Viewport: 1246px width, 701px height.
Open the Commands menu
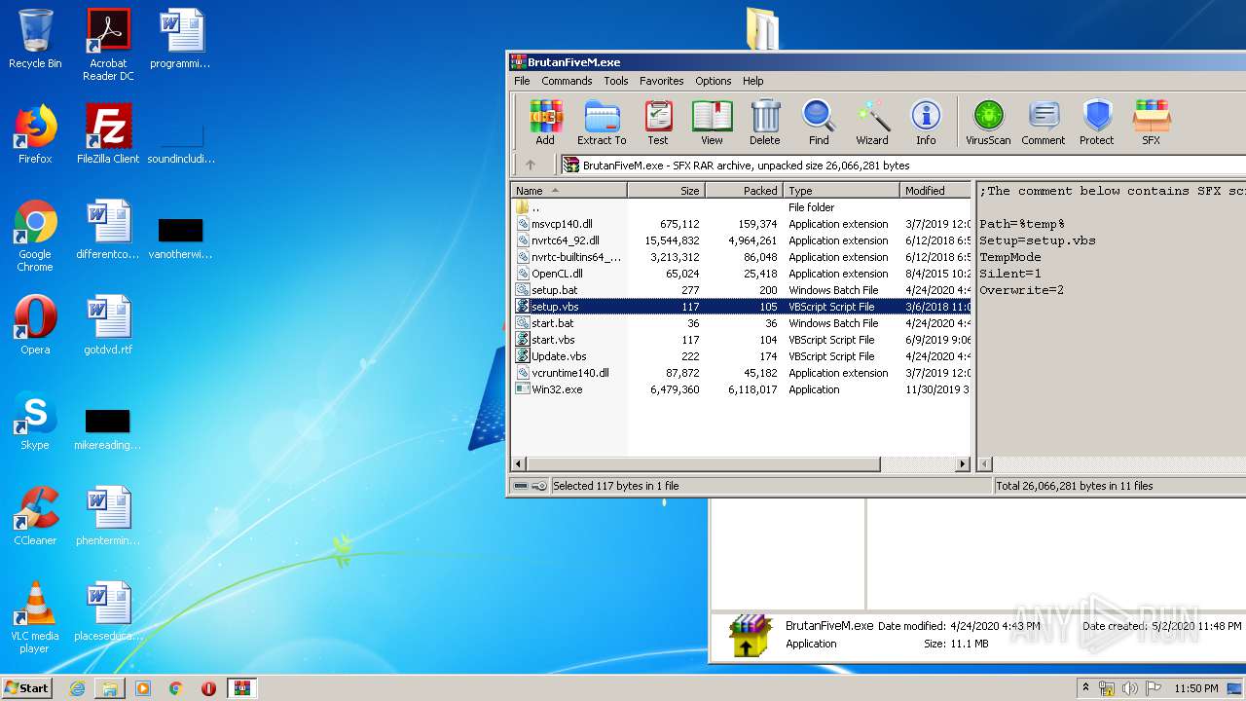[x=567, y=81]
